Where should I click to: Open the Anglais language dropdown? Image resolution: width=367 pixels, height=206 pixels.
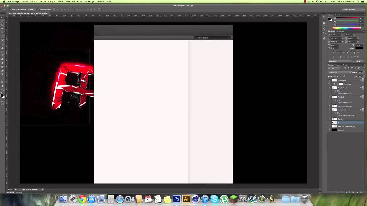coord(340,61)
